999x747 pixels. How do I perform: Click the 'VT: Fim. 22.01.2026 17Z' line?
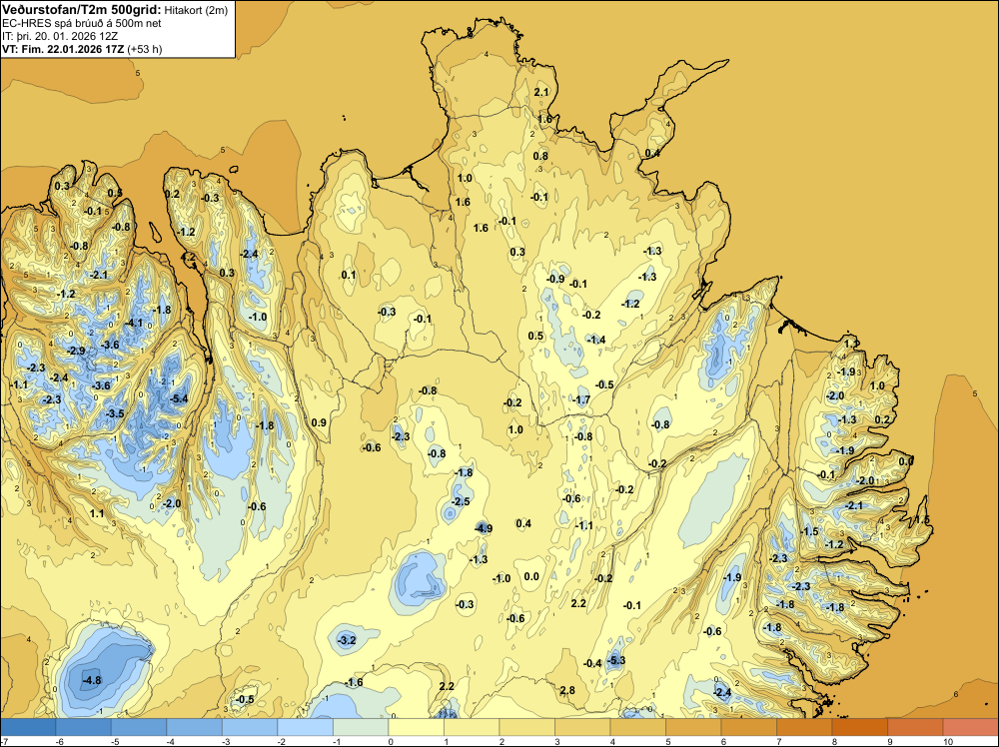pos(64,49)
